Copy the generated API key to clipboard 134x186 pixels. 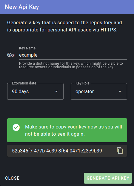(x=120, y=151)
